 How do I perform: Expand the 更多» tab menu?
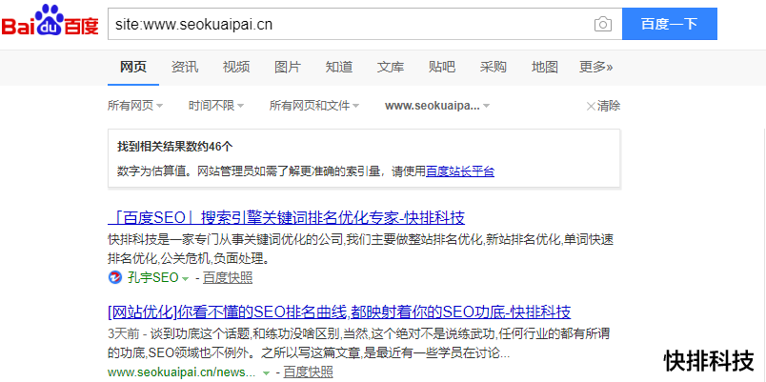point(596,67)
